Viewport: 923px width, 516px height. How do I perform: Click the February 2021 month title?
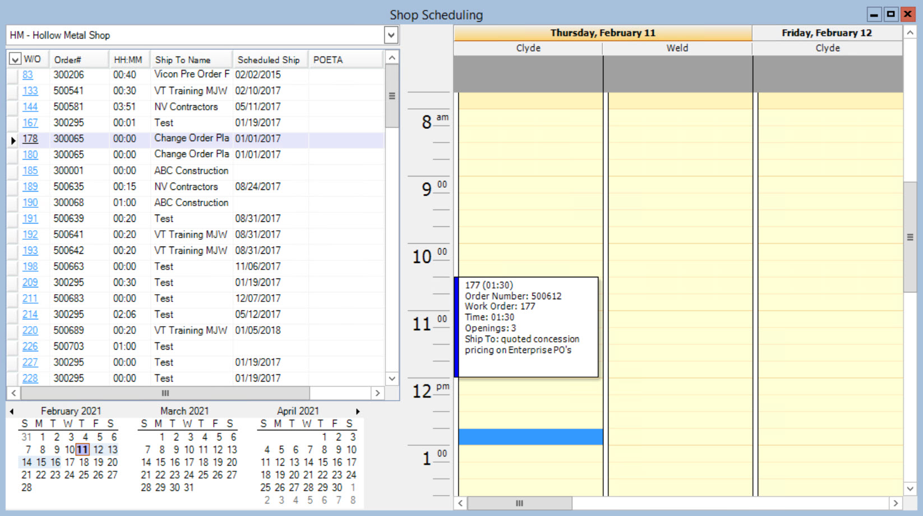pos(71,411)
